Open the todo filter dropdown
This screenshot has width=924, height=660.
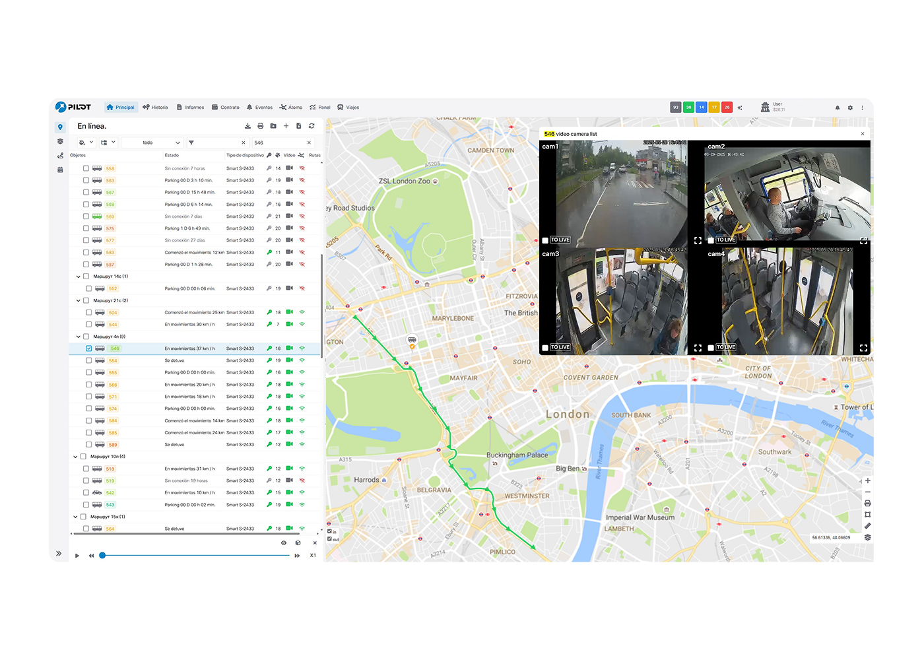click(152, 143)
